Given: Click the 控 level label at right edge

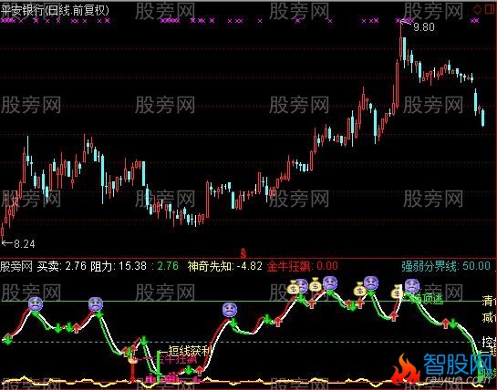Looking at the screenshot, I should [x=489, y=342].
